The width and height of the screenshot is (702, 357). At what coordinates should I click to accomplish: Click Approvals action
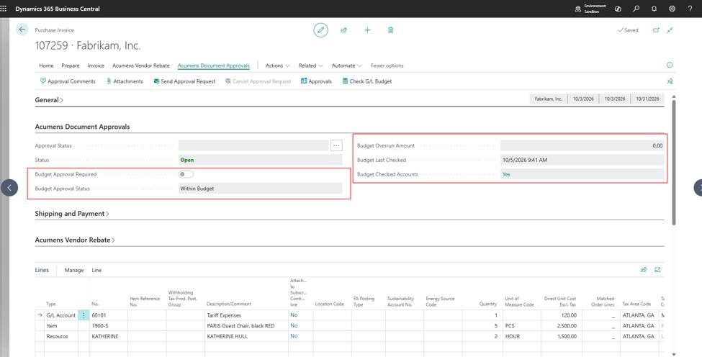(x=316, y=81)
